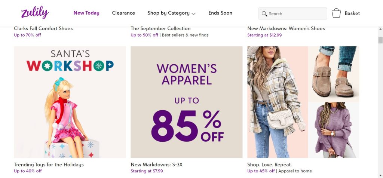
Task: Click the Basket label
Action: click(352, 13)
